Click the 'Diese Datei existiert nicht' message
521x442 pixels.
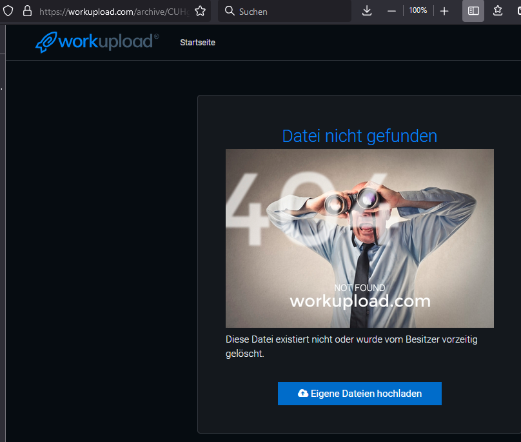pos(351,347)
